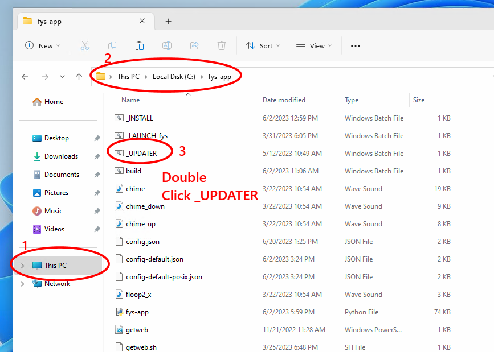Select the chime_down sound file
Screen dimensions: 494x352
click(145, 206)
